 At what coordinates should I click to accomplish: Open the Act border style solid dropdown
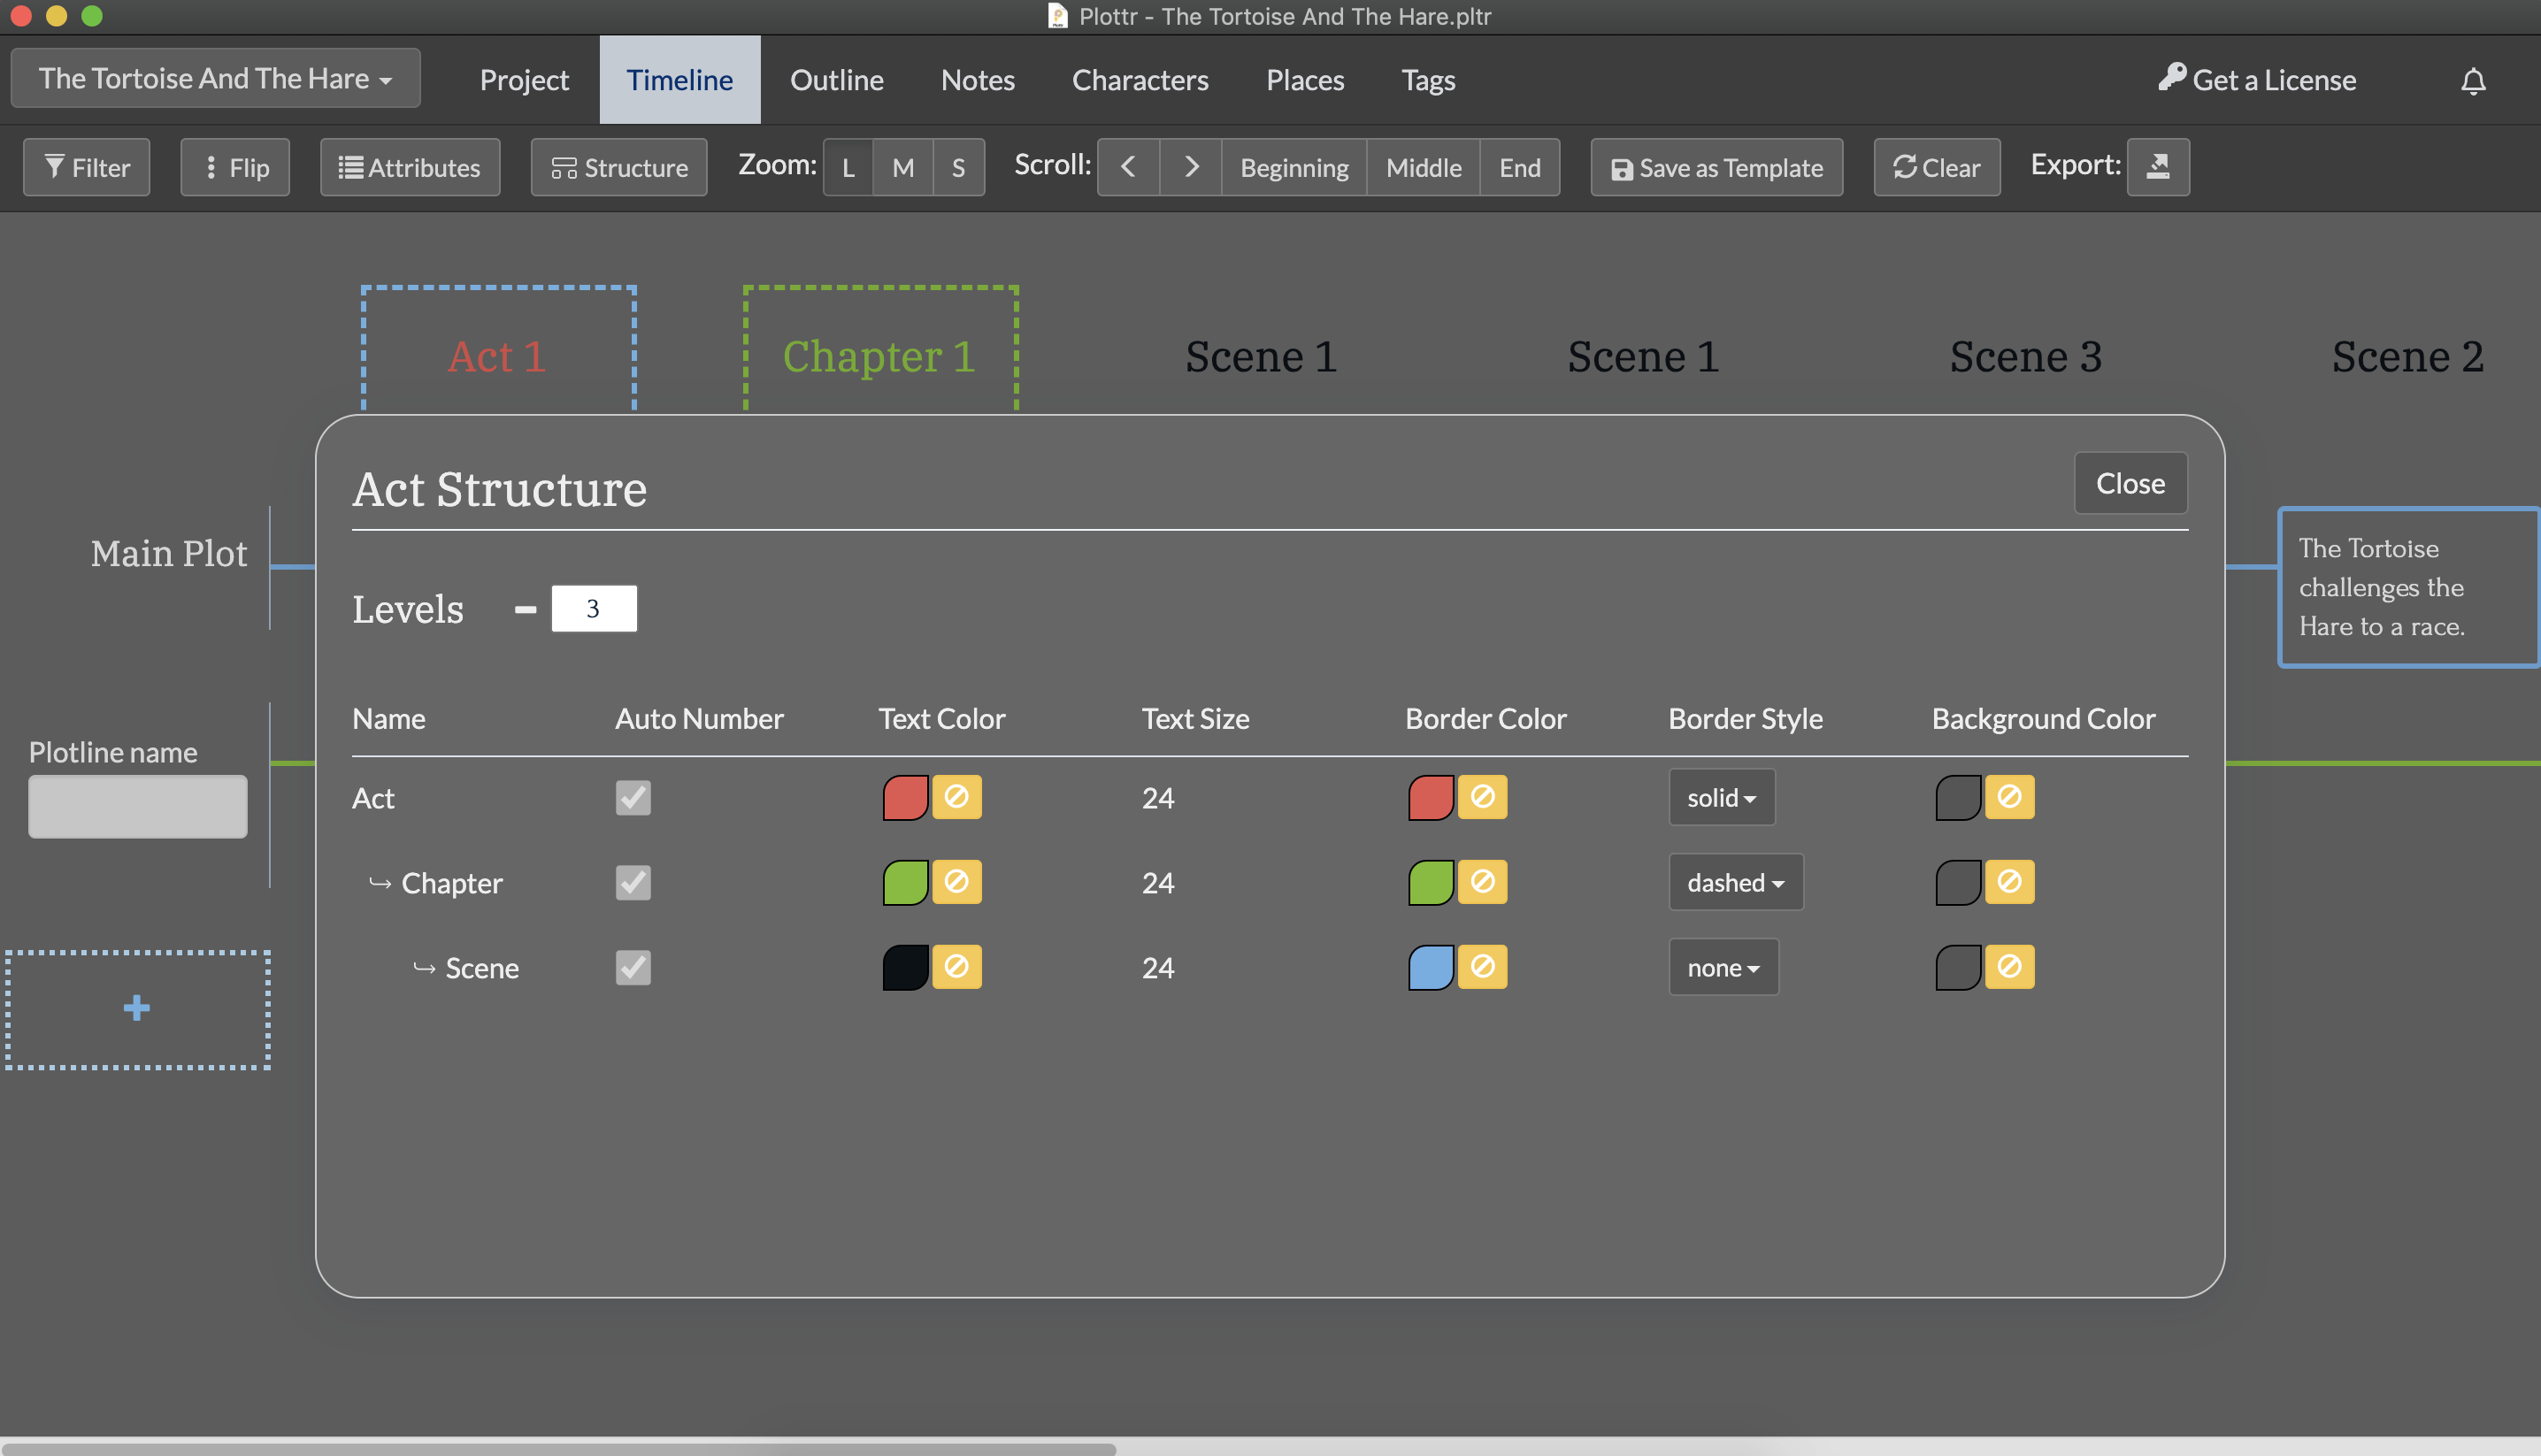[x=1720, y=797]
